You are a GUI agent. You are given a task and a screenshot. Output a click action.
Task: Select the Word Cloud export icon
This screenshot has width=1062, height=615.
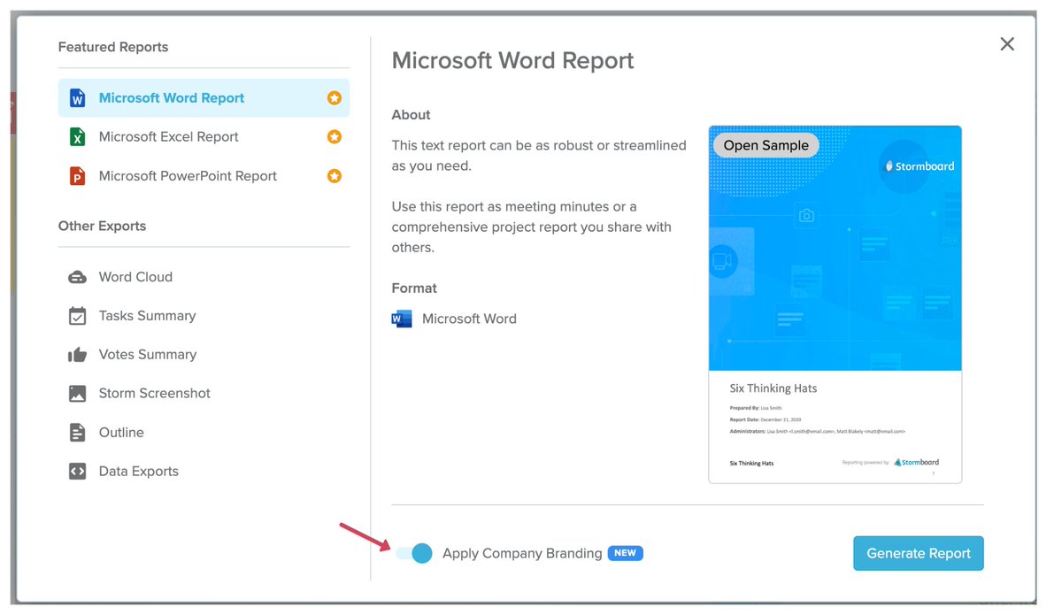pos(79,276)
